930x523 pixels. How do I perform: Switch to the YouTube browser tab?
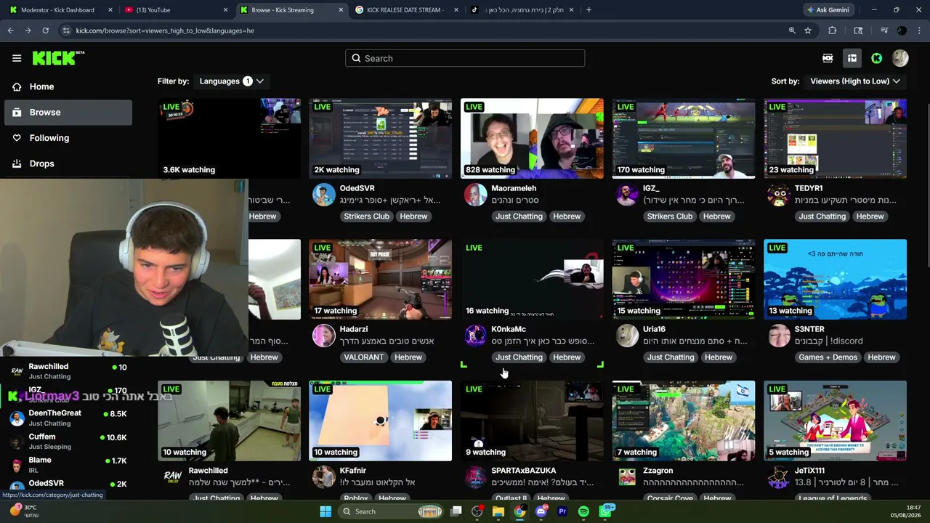(174, 10)
